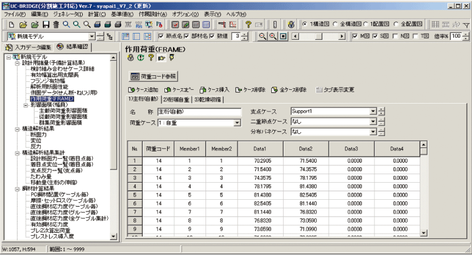Open the ジェネレータ(I) menu
Image resolution: width=472 pixels, height=255 pixels.
tap(68, 14)
